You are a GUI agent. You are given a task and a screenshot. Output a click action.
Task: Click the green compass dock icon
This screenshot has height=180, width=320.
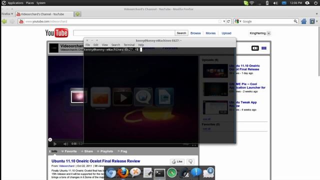tap(172, 173)
